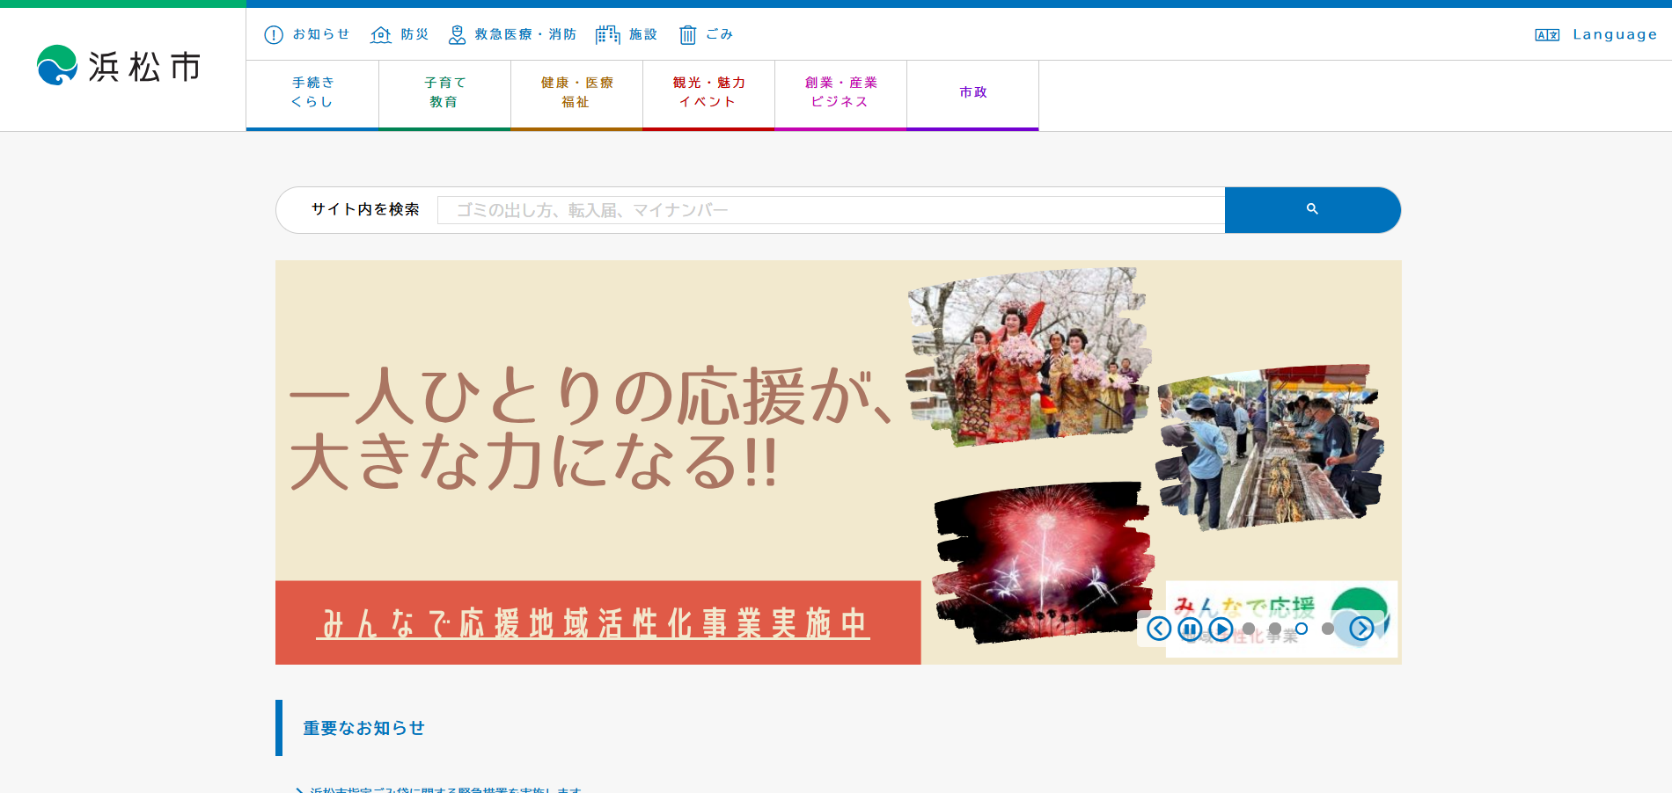Pause the banner slideshow
Image resolution: width=1672 pixels, height=793 pixels.
pos(1190,629)
